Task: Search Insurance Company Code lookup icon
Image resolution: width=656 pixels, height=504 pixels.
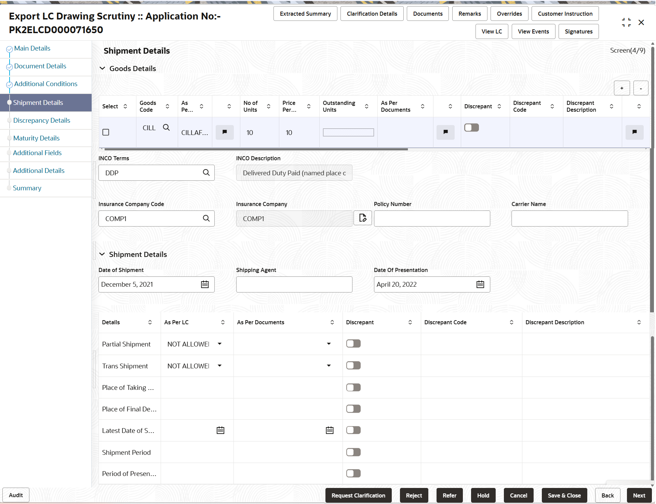Action: coord(206,218)
